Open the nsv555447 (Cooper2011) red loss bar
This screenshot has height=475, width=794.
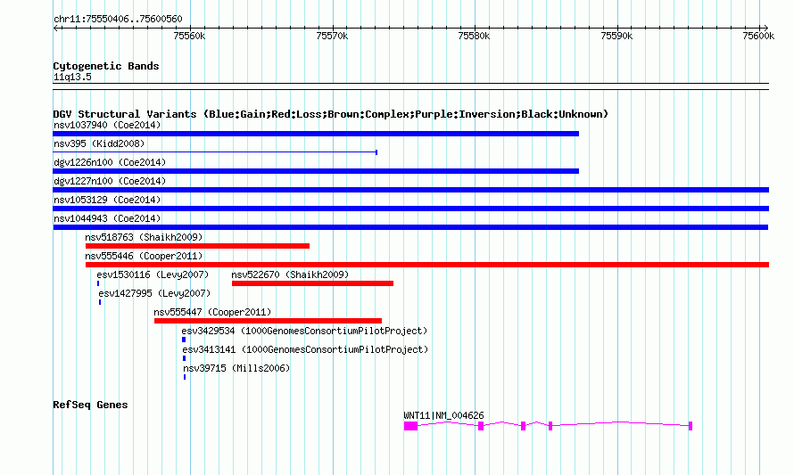(268, 321)
